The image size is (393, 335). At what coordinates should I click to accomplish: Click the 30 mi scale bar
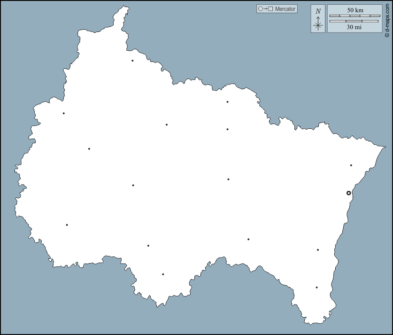coord(354,21)
